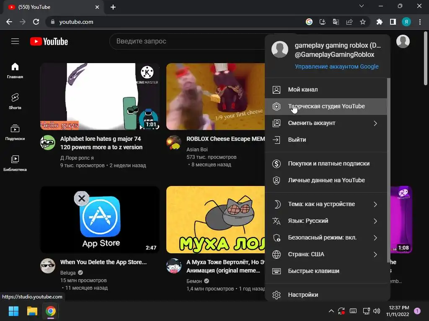Open the Chrome profile avatar
This screenshot has height=321, width=429.
pos(406,22)
